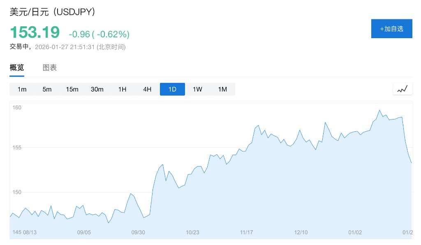Select the 15m timeframe
The image size is (421, 245).
(72, 89)
